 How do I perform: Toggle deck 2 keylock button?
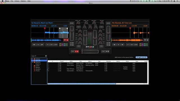(x=147, y=40)
